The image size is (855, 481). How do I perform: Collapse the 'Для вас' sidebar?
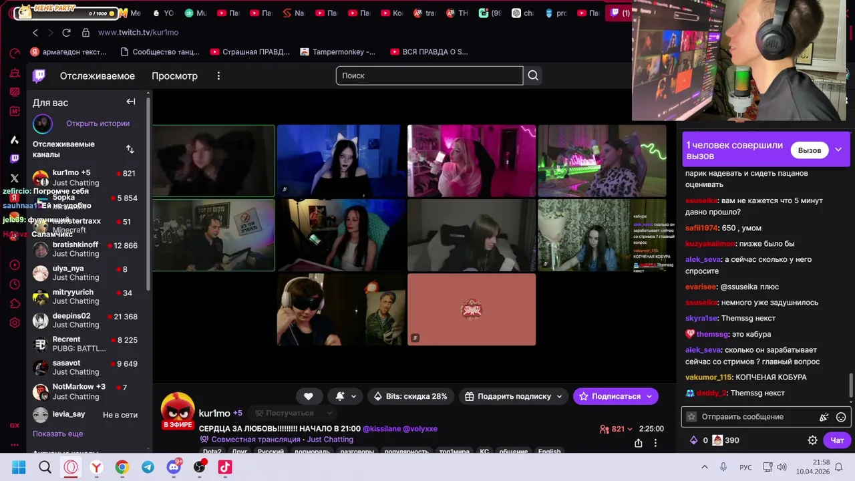click(x=131, y=102)
